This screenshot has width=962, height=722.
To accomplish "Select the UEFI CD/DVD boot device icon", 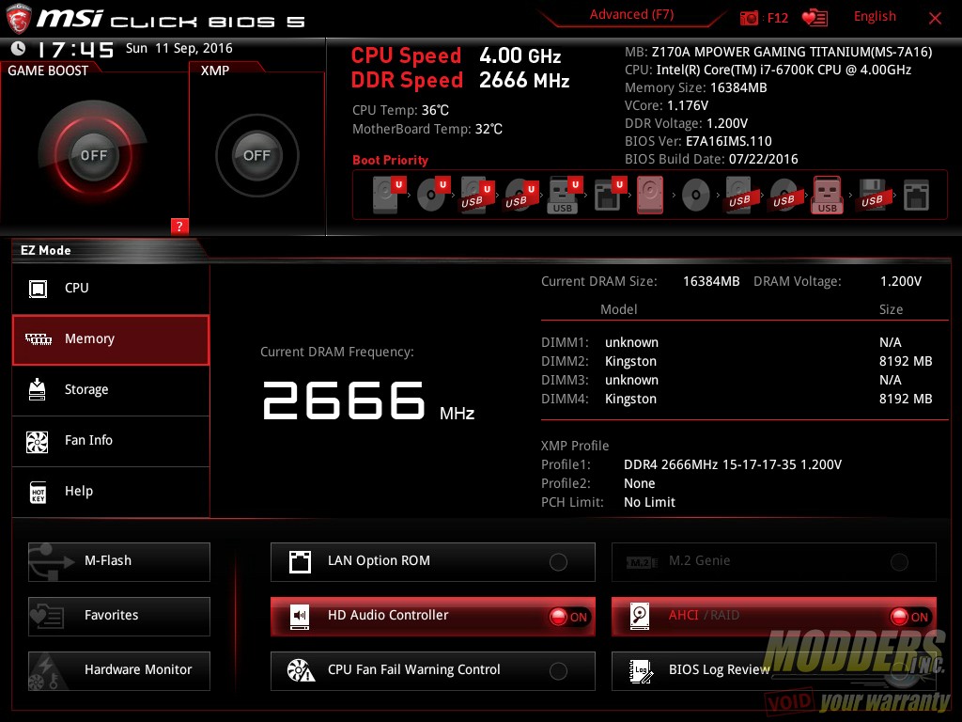I will pyautogui.click(x=433, y=195).
